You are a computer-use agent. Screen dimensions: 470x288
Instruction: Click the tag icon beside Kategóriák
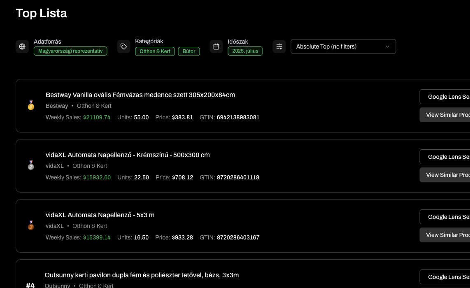(x=123, y=46)
